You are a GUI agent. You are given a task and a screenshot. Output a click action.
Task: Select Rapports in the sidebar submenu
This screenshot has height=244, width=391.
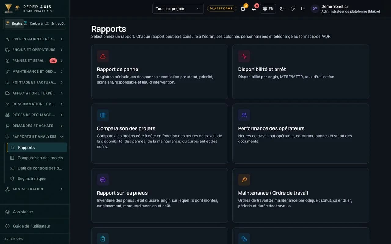37,148
